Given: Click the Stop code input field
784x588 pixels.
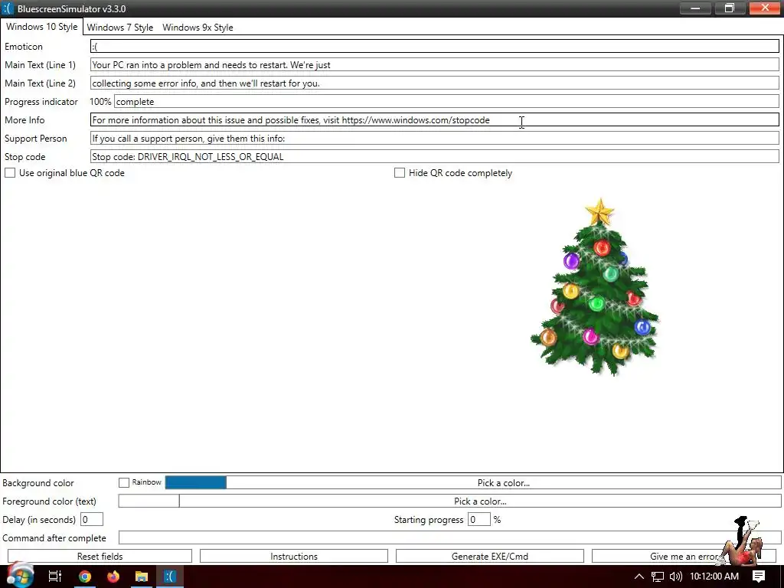Looking at the screenshot, I should point(435,156).
